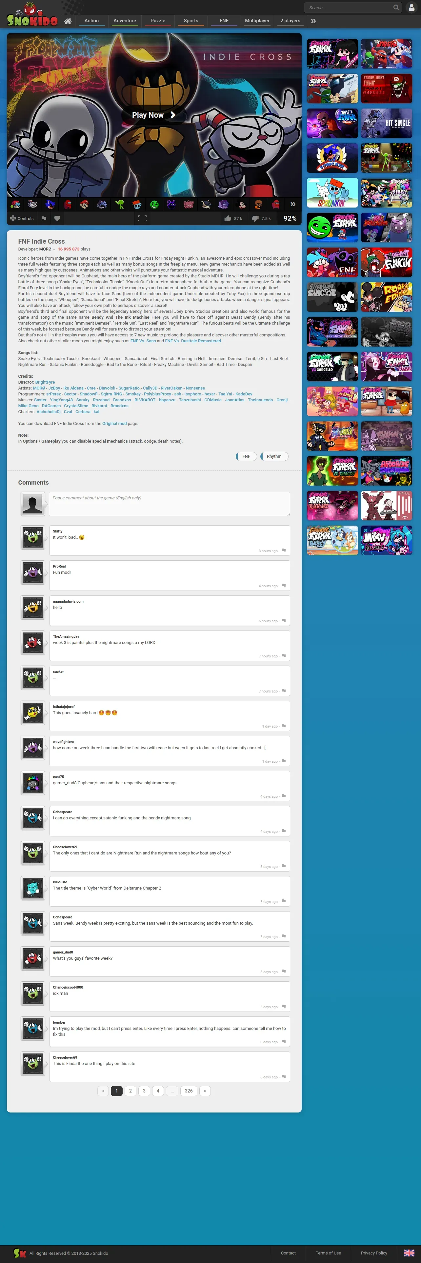Viewport: 421px width, 1263px height.
Task: Open the BrightFyre director link
Action: (45, 382)
